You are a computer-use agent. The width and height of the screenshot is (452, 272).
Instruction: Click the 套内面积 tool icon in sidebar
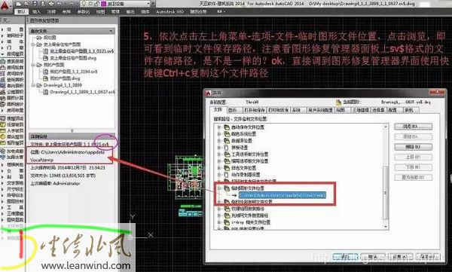pos(2,86)
